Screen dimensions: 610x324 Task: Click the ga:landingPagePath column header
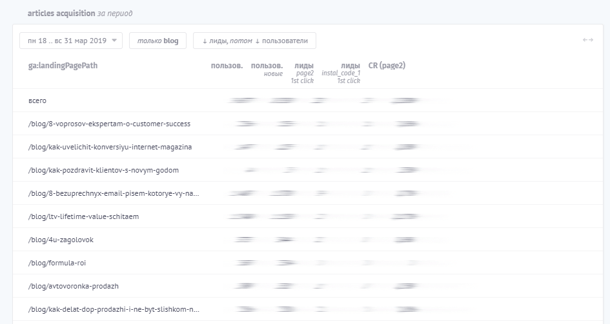[x=63, y=66]
